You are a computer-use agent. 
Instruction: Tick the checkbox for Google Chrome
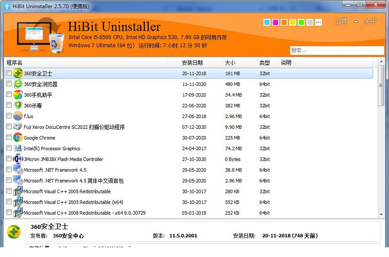click(9, 137)
